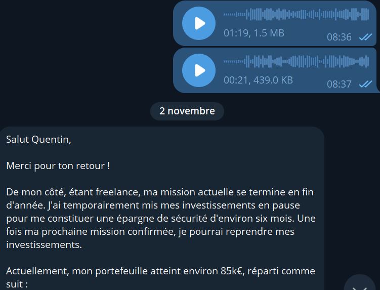Click the read double-check next to 08:36
This screenshot has width=380, height=290.
(x=365, y=37)
